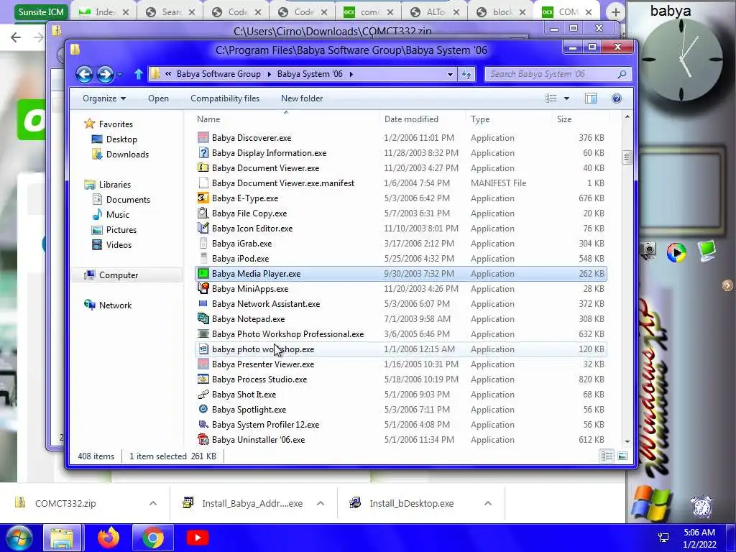Open a new browser tab
This screenshot has width=736, height=552.
click(616, 11)
